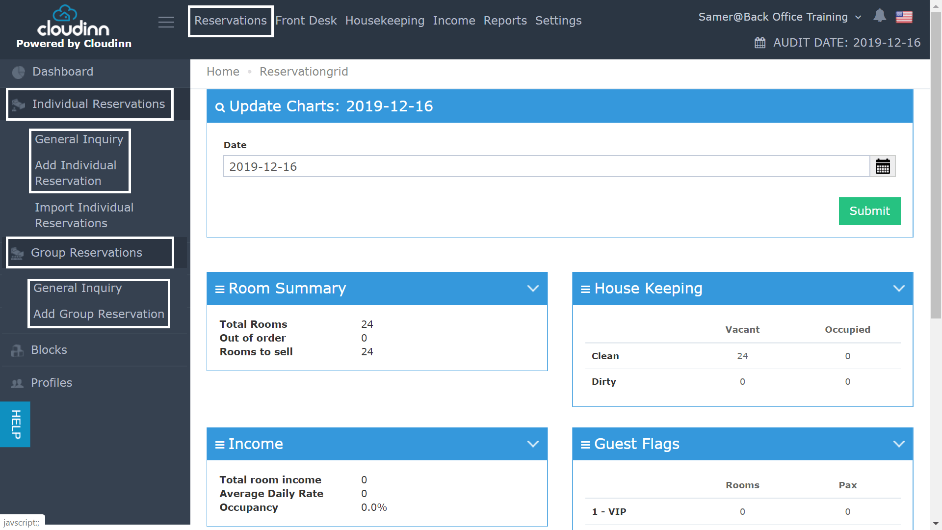The width and height of the screenshot is (942, 530).
Task: Open the notifications bell
Action: (x=880, y=16)
